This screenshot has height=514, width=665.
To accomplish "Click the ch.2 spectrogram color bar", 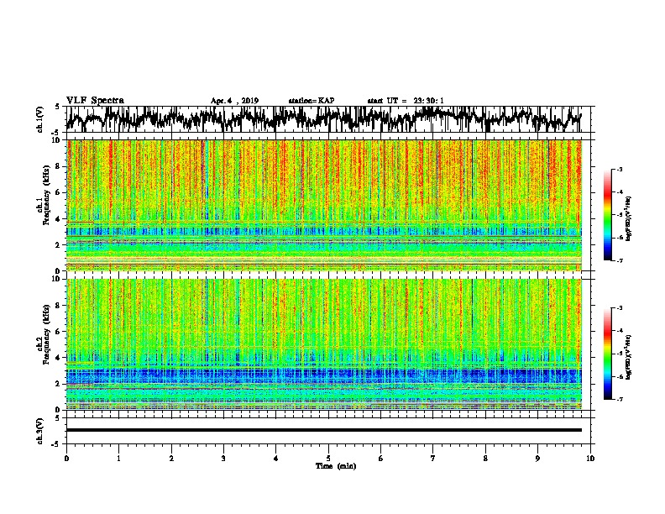I will [607, 354].
